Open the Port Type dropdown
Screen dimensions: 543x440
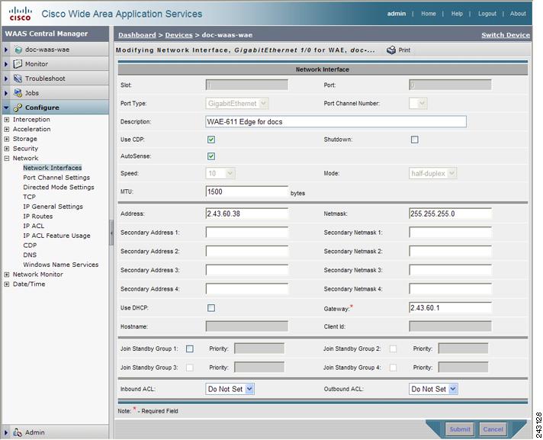[237, 104]
